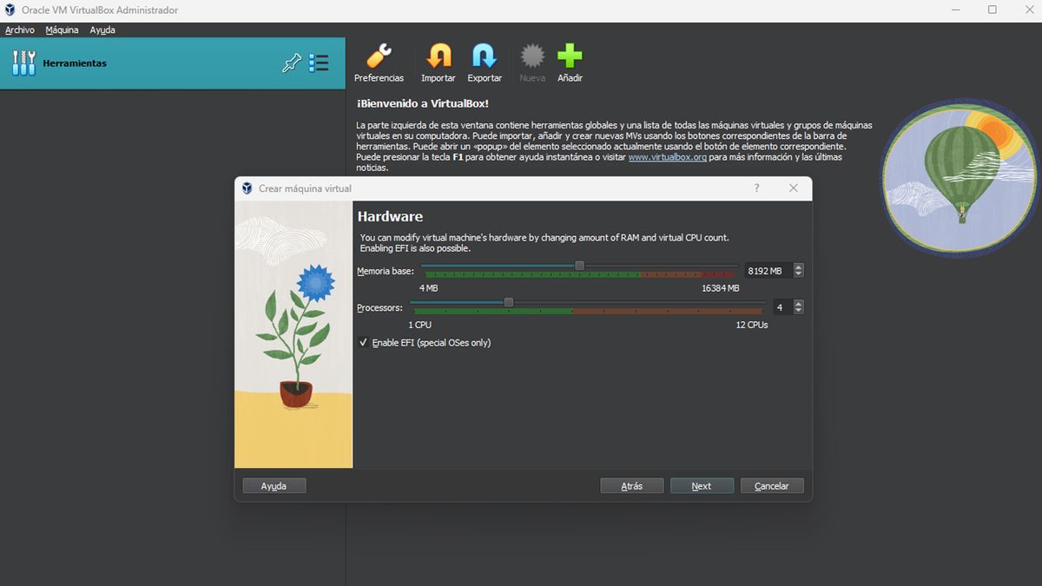The height and width of the screenshot is (586, 1042).
Task: Click the question mark help icon in dialog
Action: coord(755,188)
